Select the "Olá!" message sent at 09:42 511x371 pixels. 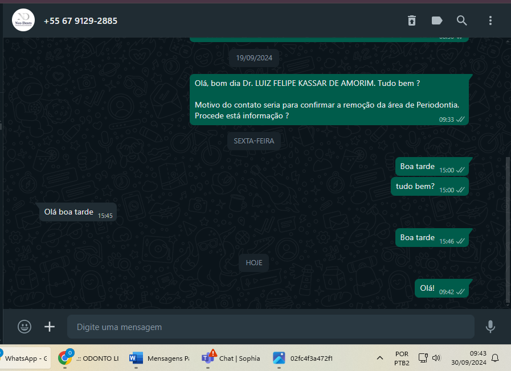click(442, 288)
